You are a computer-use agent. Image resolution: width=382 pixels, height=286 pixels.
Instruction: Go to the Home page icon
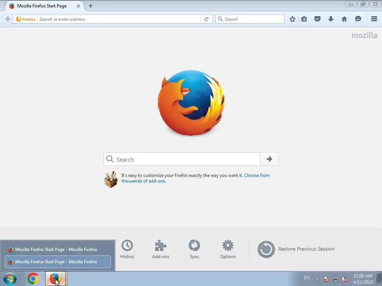pos(344,19)
